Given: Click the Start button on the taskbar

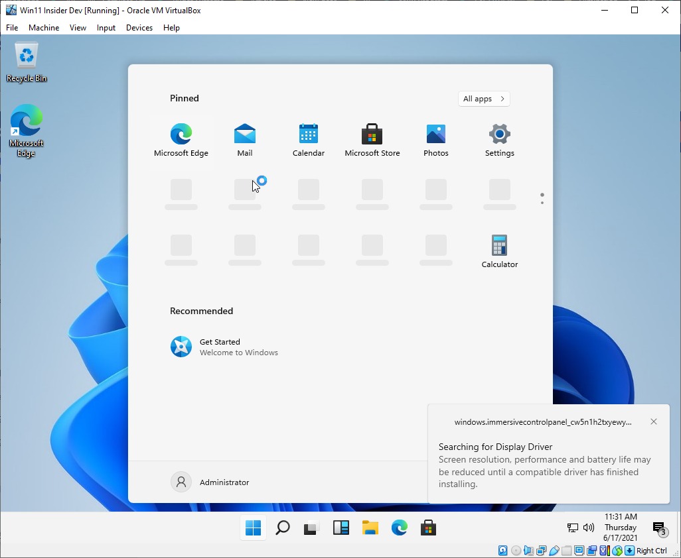Looking at the screenshot, I should pyautogui.click(x=253, y=528).
